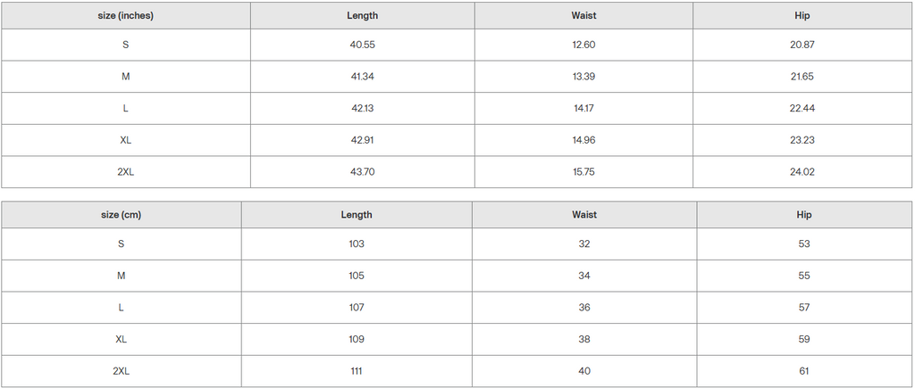Click the Hip header in inches table

coord(802,15)
